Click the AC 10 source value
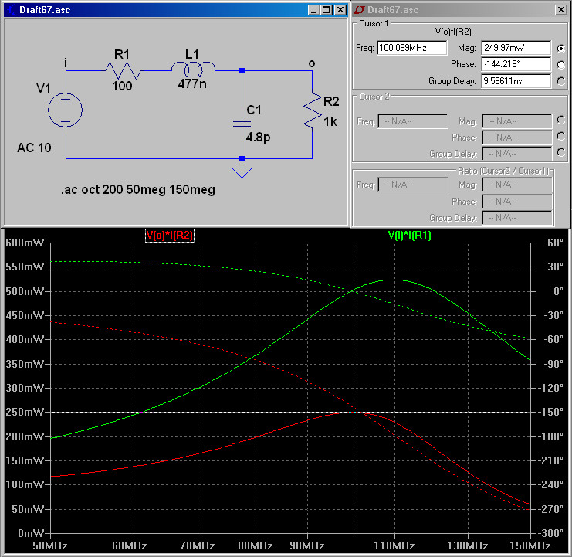Viewport: 572px width, 557px height. [x=34, y=148]
